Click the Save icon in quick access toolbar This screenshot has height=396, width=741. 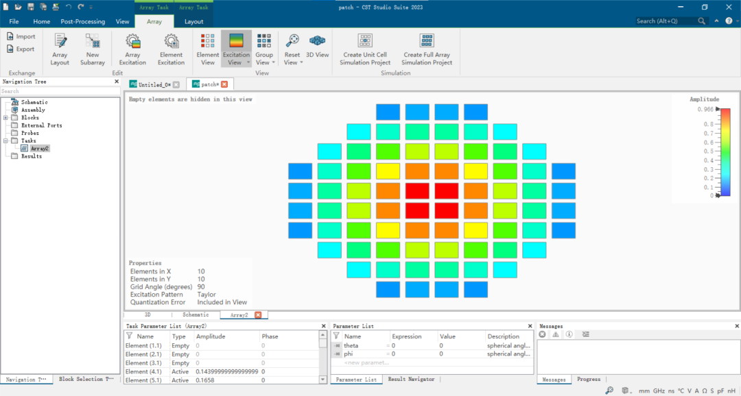tap(31, 7)
